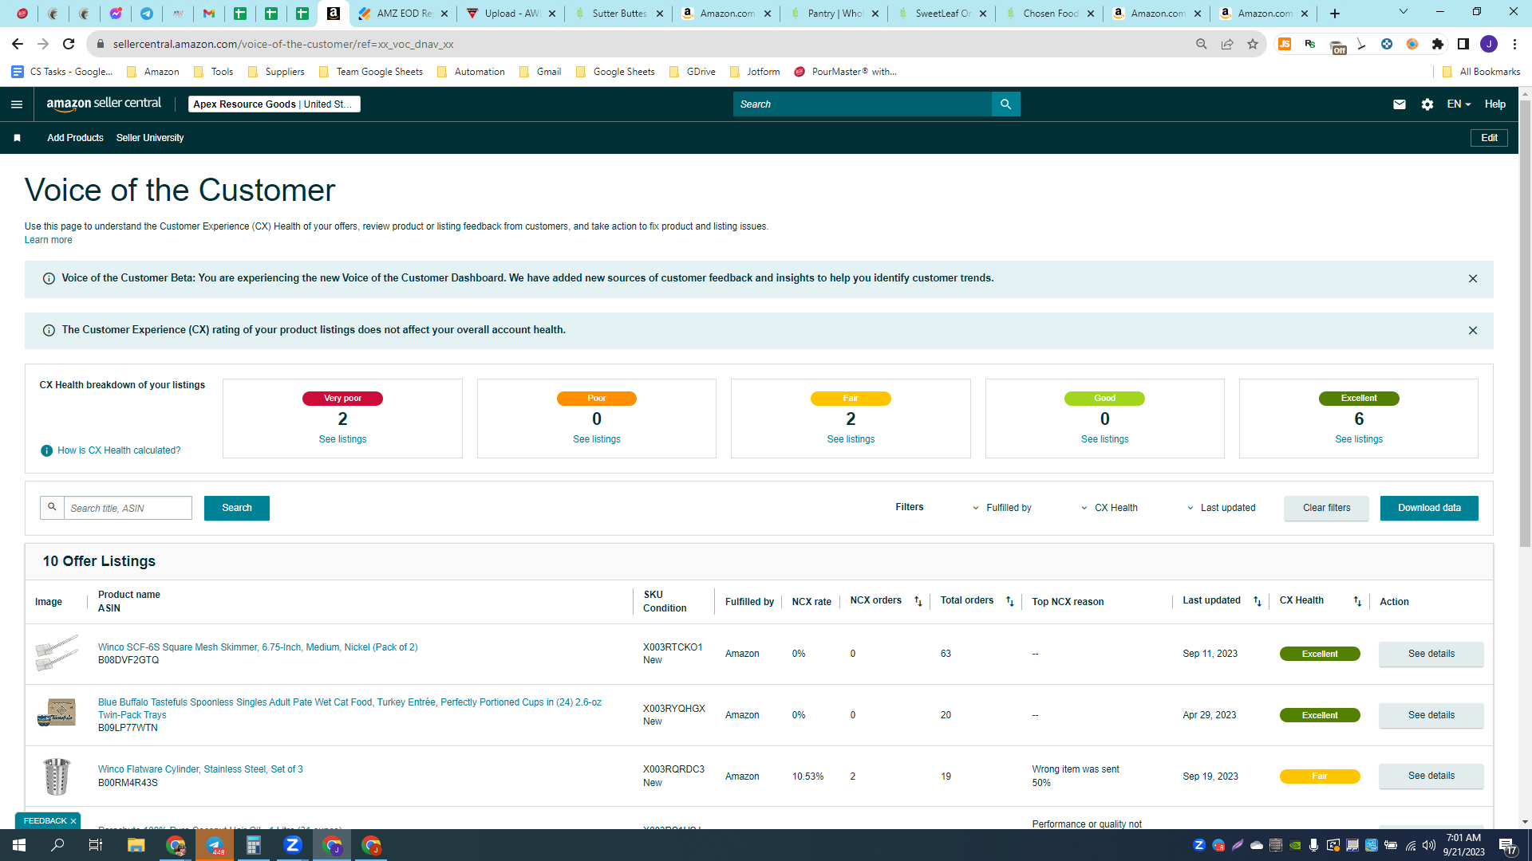Sort listings by CX Health column

(1357, 602)
